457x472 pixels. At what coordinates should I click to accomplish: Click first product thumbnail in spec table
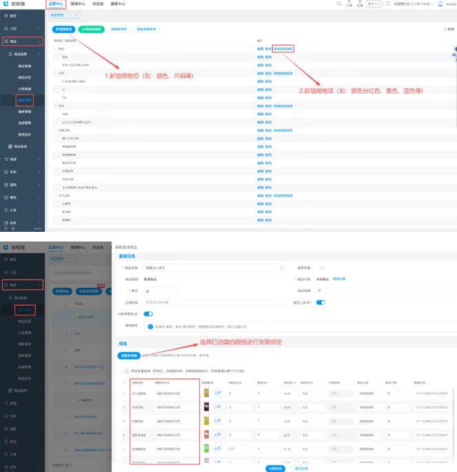(206, 393)
